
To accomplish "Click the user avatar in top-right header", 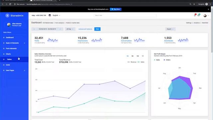I will (205, 16).
